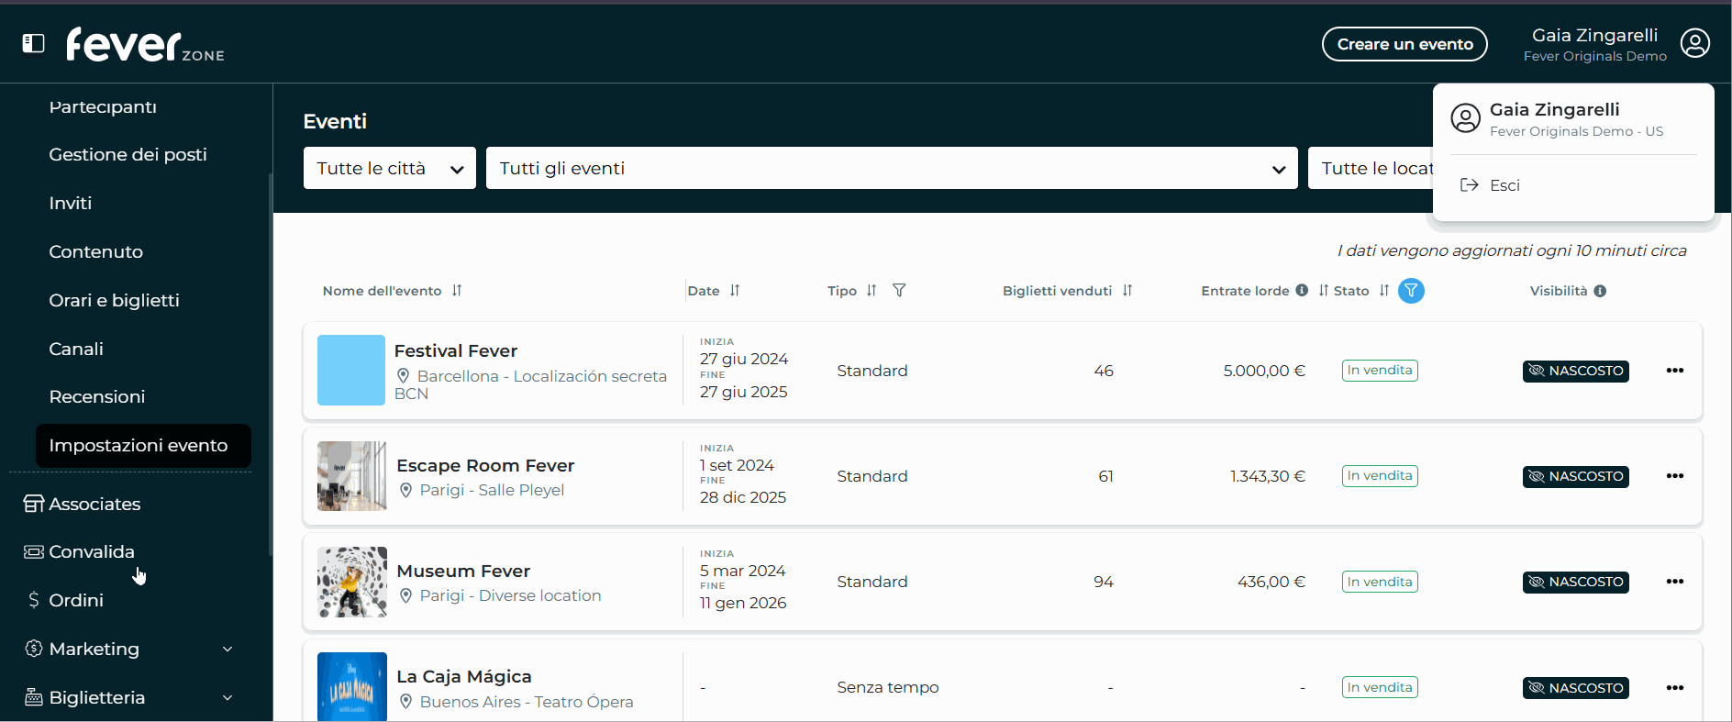The image size is (1732, 722).
Task: Toggle NASCOSTO visibility for Escape Room Fever
Action: coord(1575,476)
